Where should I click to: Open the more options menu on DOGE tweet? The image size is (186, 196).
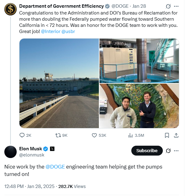[176, 6]
